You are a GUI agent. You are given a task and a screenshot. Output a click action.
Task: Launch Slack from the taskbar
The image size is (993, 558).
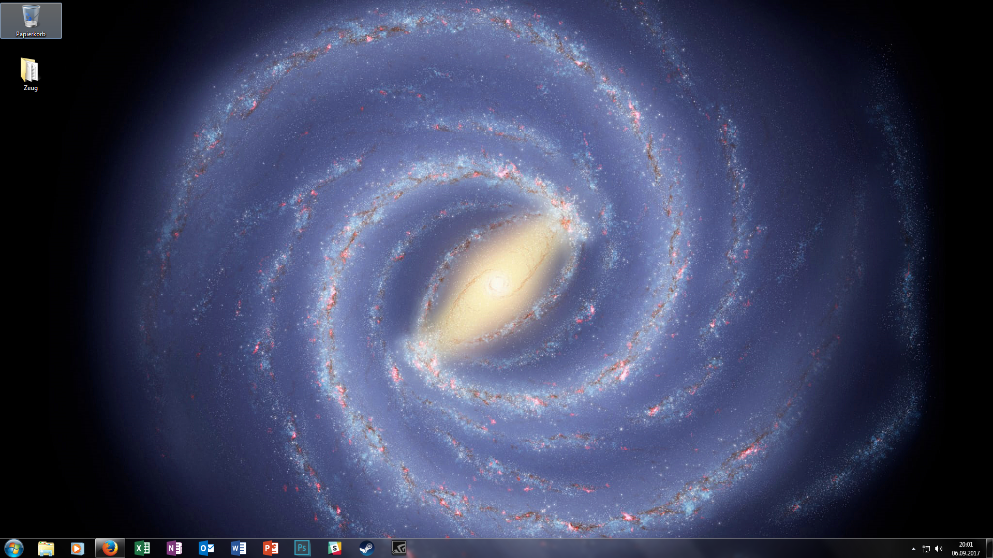(334, 548)
